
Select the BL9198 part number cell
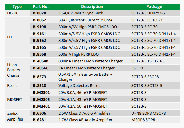click(43, 27)
